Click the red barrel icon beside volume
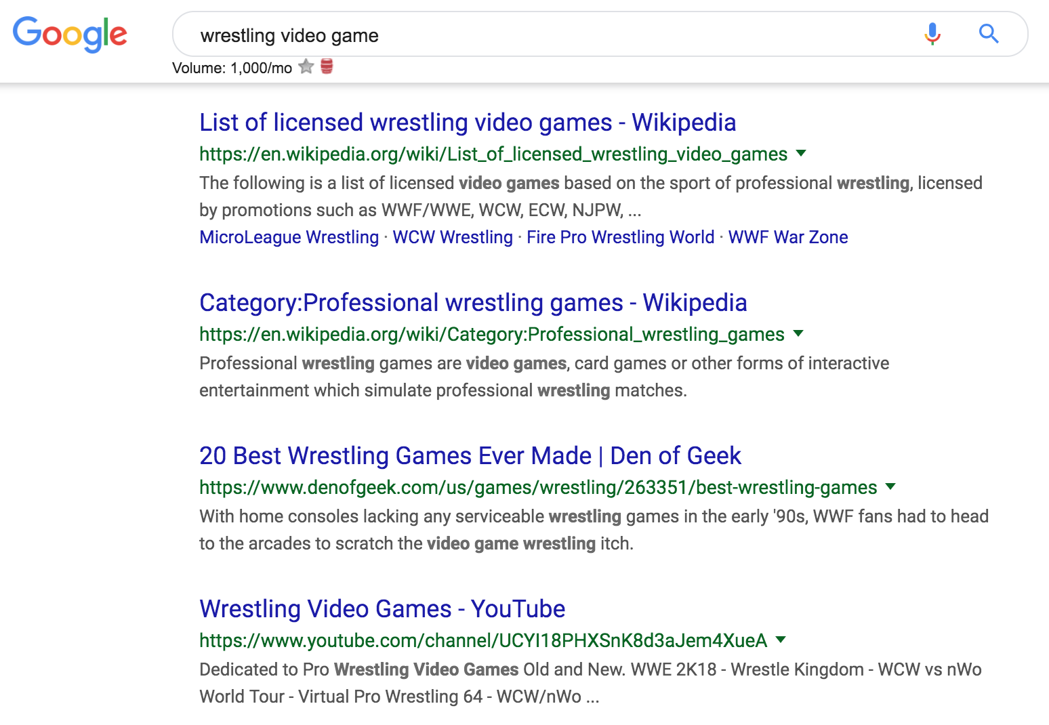This screenshot has width=1049, height=725. (327, 66)
